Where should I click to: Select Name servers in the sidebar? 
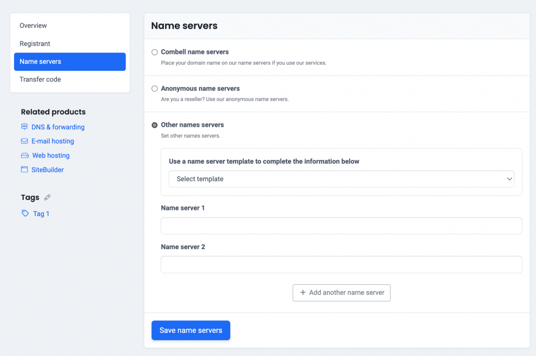pyautogui.click(x=70, y=62)
